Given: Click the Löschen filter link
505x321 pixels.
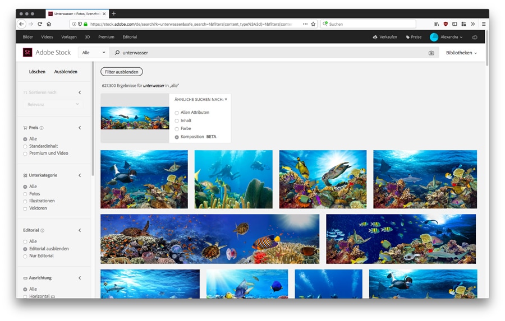Looking at the screenshot, I should 37,72.
